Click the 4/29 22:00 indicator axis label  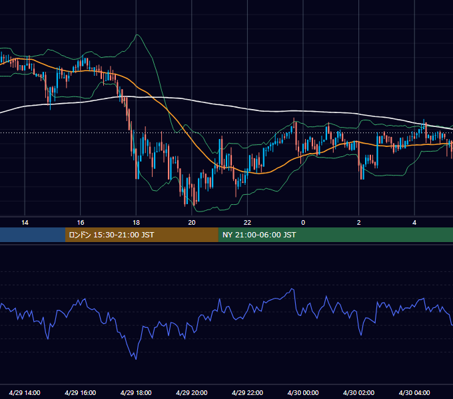(247, 392)
